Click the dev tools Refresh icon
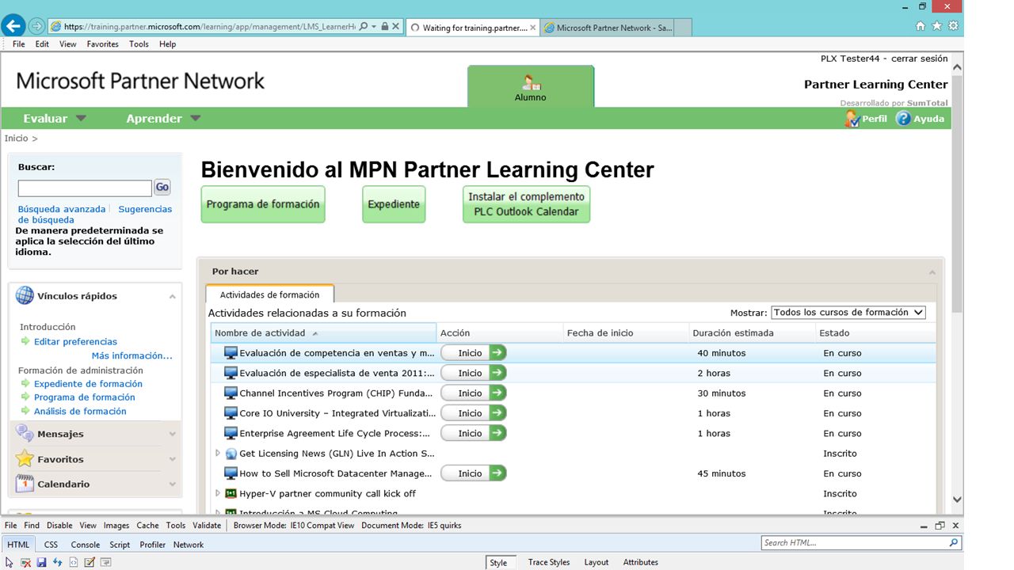This screenshot has height=570, width=1014. [57, 562]
